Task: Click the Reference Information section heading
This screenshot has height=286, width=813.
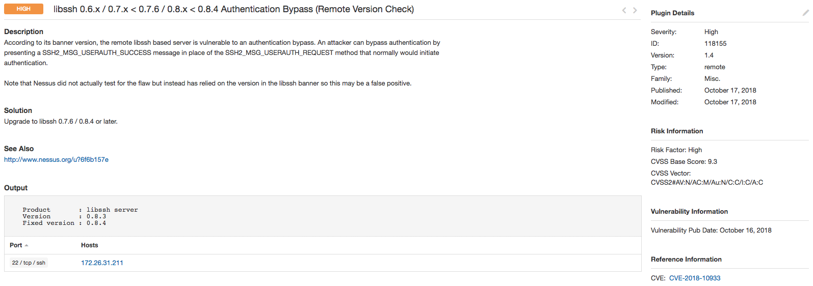Action: click(x=686, y=260)
